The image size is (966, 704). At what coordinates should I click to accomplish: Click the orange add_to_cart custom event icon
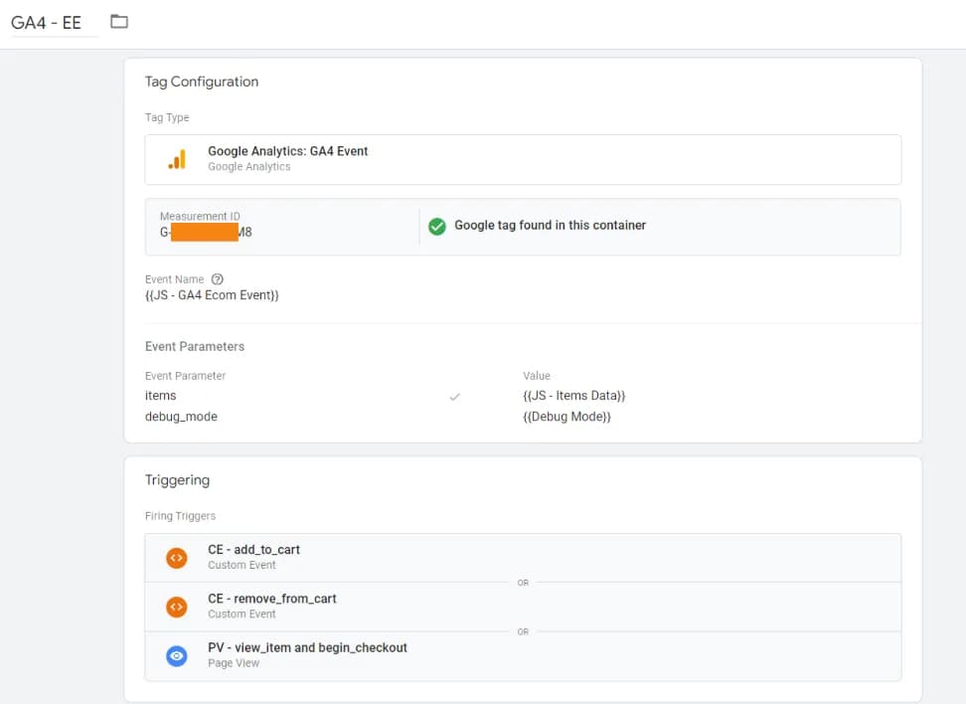[177, 558]
